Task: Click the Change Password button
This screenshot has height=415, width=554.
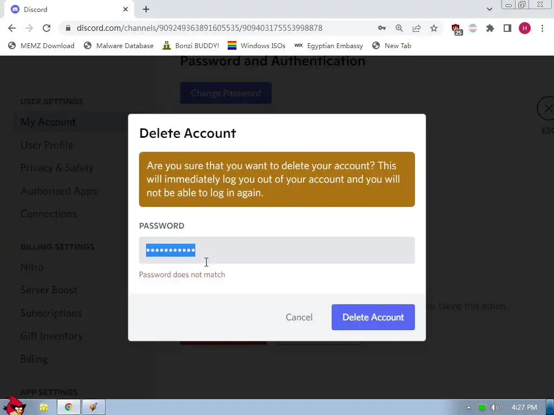Action: (x=226, y=93)
